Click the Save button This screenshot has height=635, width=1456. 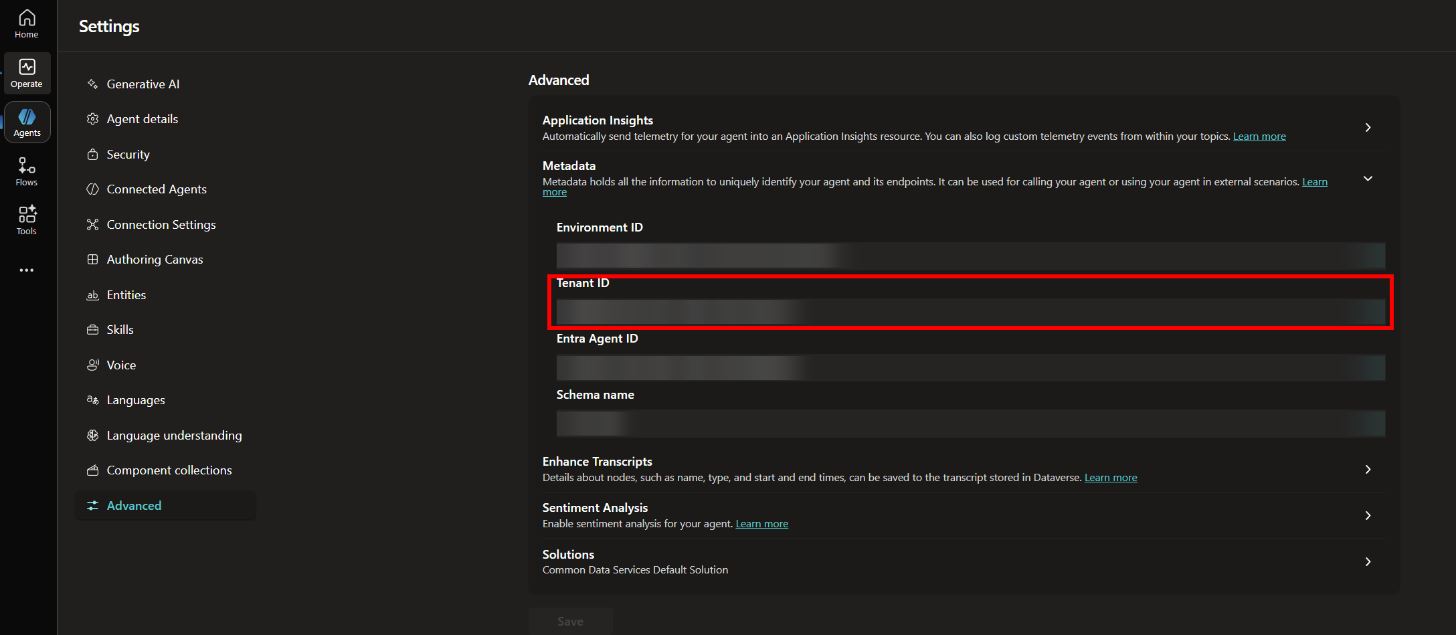pyautogui.click(x=570, y=621)
